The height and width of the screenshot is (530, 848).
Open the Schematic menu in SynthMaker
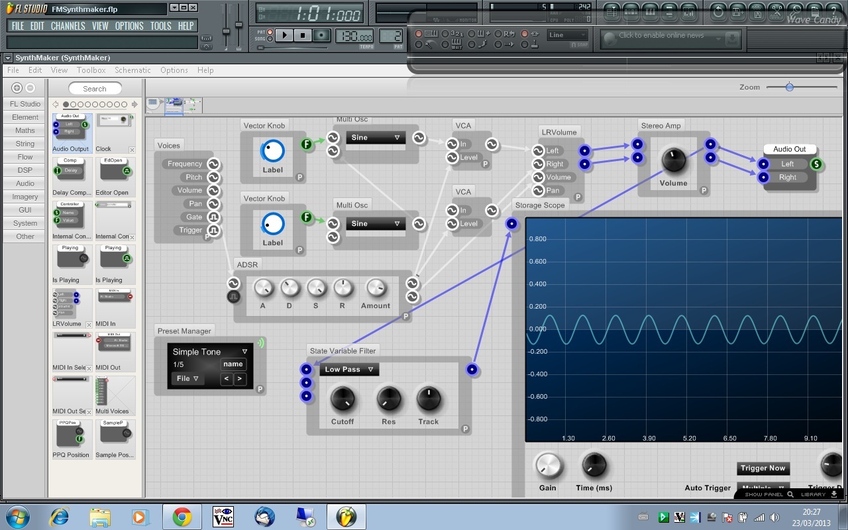point(132,70)
